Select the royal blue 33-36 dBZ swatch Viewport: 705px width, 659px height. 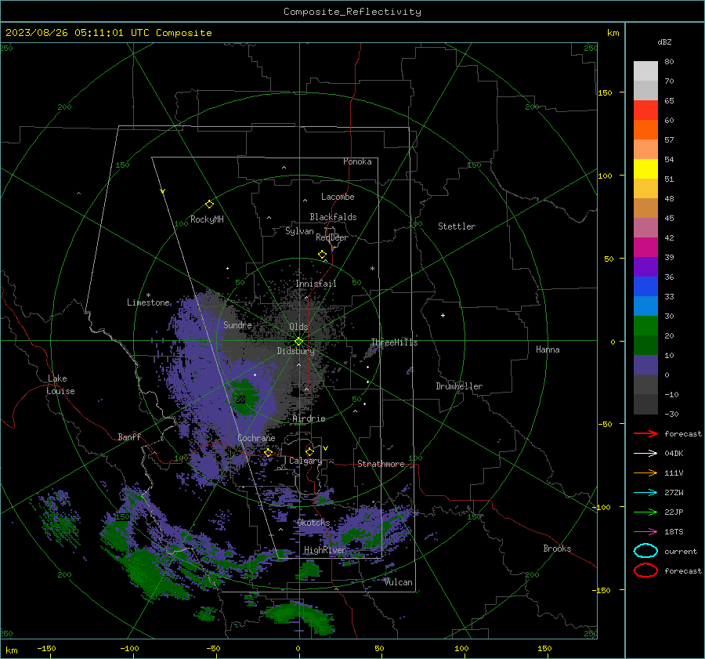645,287
